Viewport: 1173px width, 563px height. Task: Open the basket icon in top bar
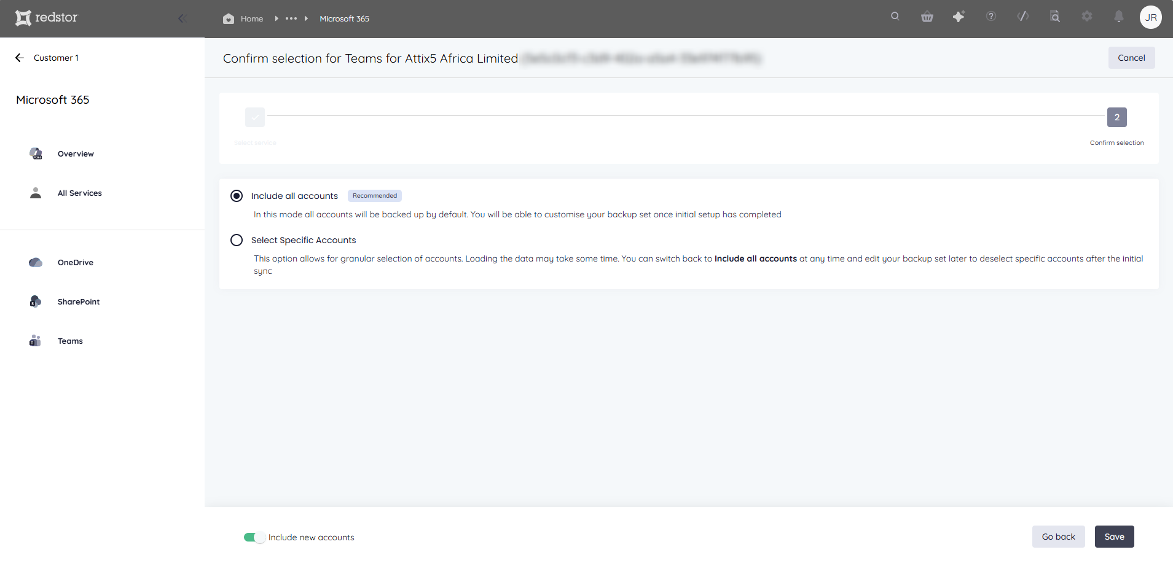927,17
